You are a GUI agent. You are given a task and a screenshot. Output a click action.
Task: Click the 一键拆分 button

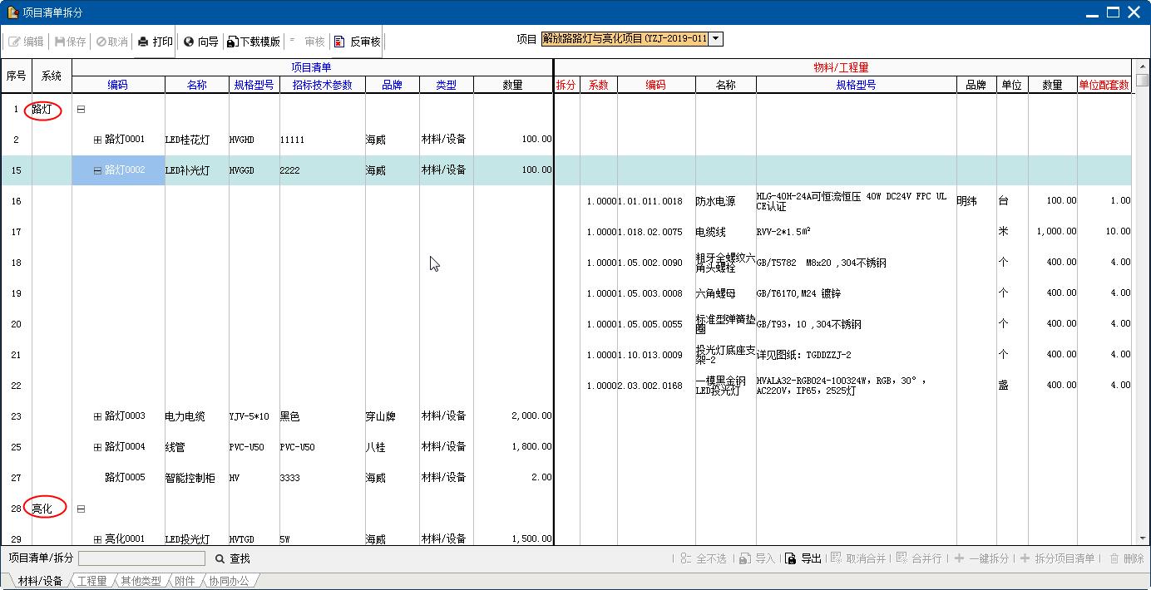pyautogui.click(x=982, y=558)
